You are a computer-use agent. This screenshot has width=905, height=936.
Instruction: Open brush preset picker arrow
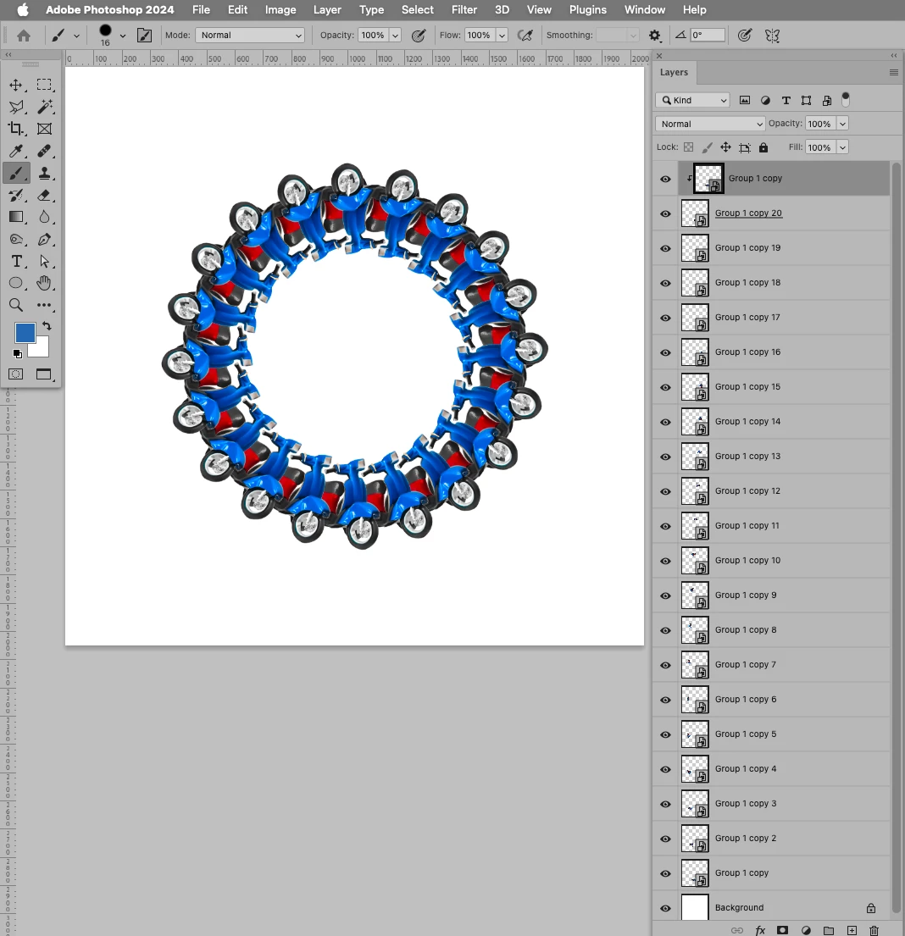tap(123, 36)
